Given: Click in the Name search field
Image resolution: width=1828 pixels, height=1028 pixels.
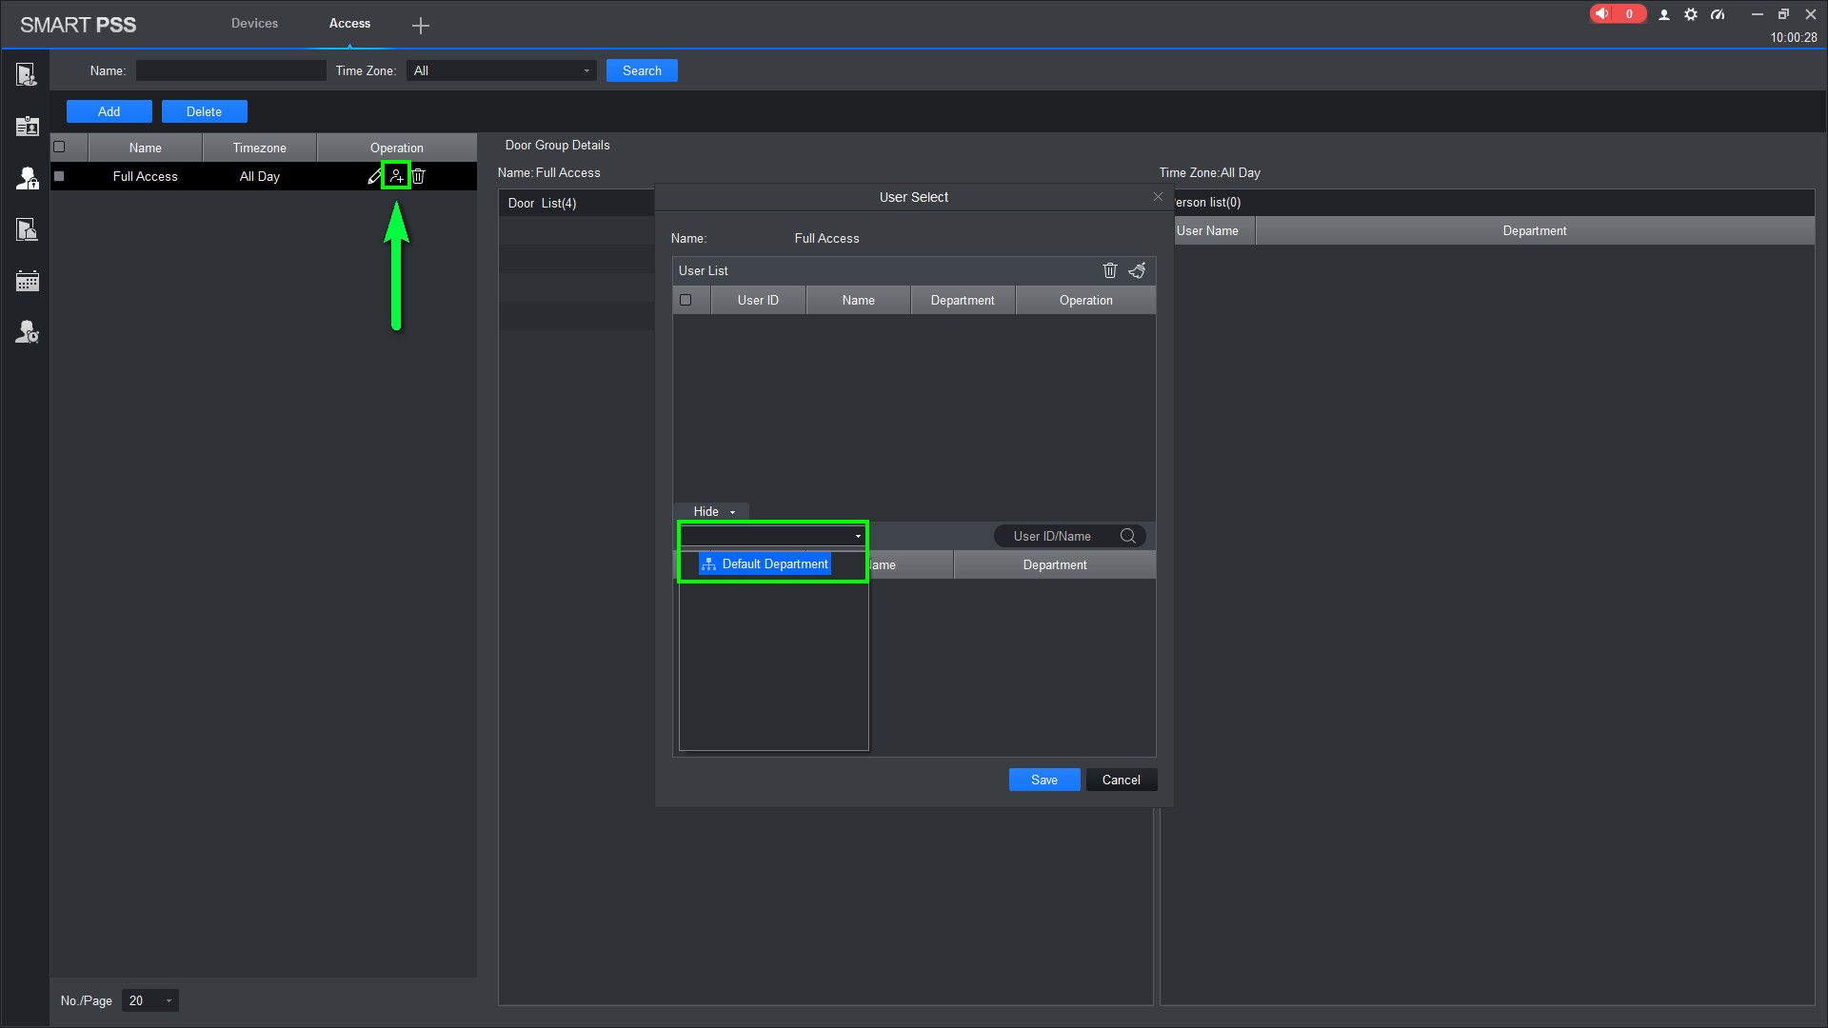Looking at the screenshot, I should click(230, 70).
